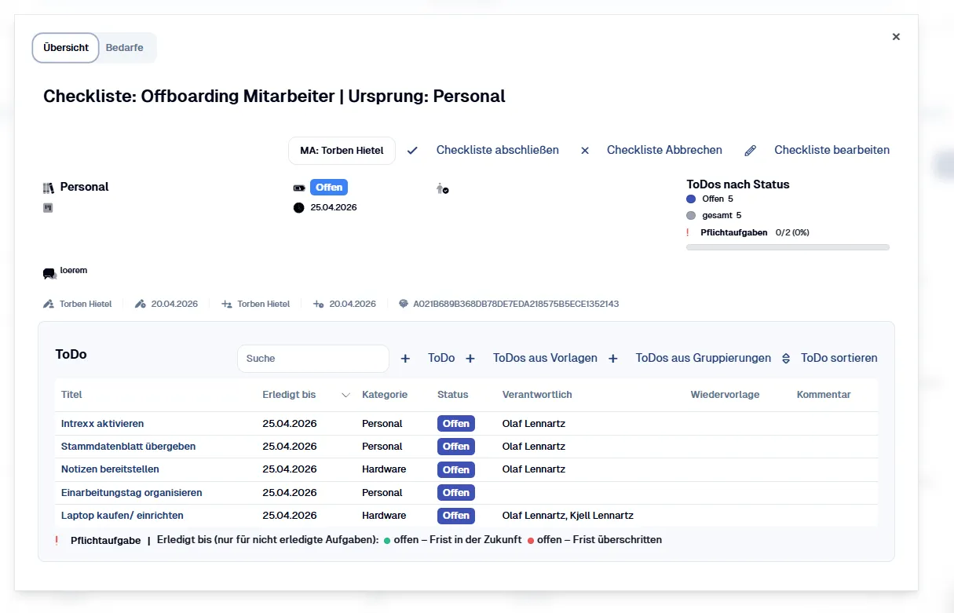Open the Laptop kaufen/ einrichten task
This screenshot has width=954, height=613.
point(122,516)
